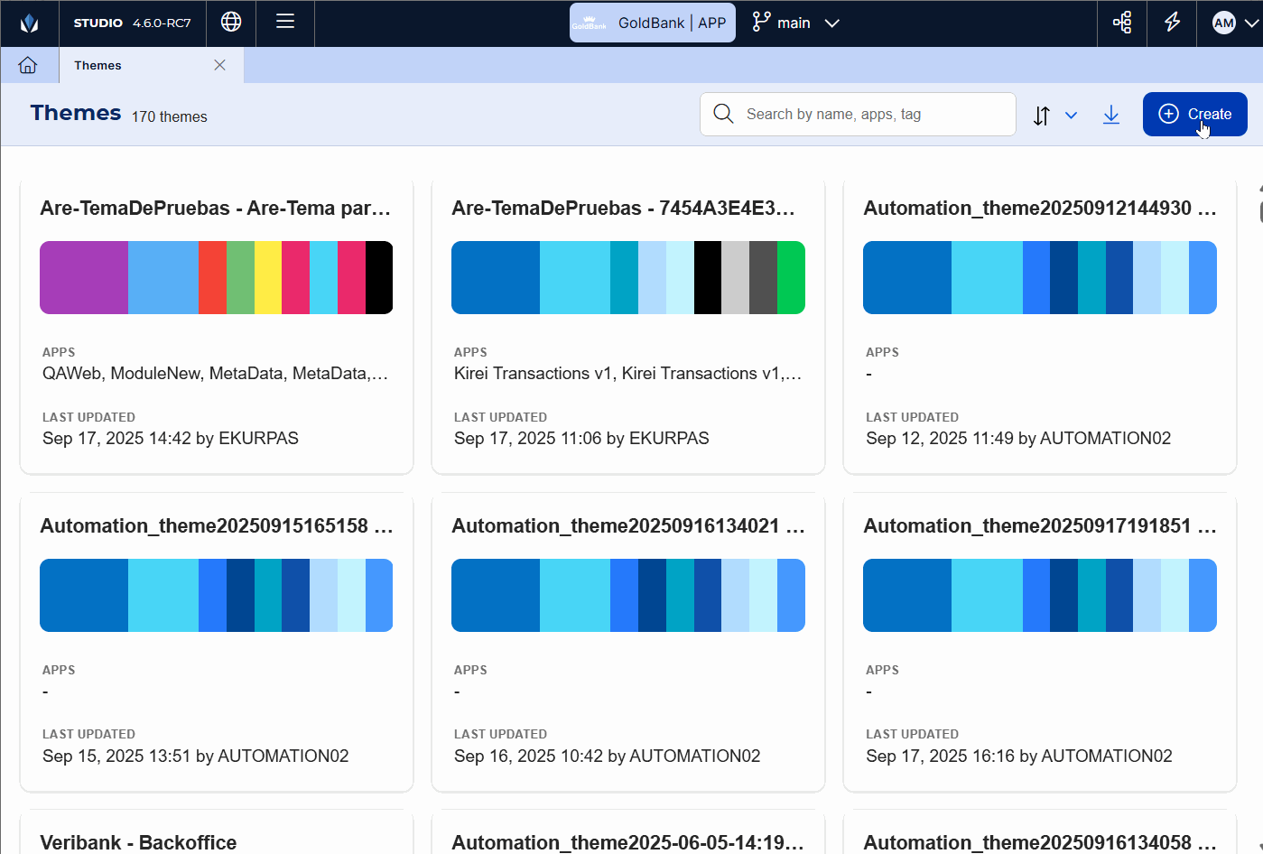
Task: Open the global language/region globe icon
Action: pyautogui.click(x=230, y=23)
